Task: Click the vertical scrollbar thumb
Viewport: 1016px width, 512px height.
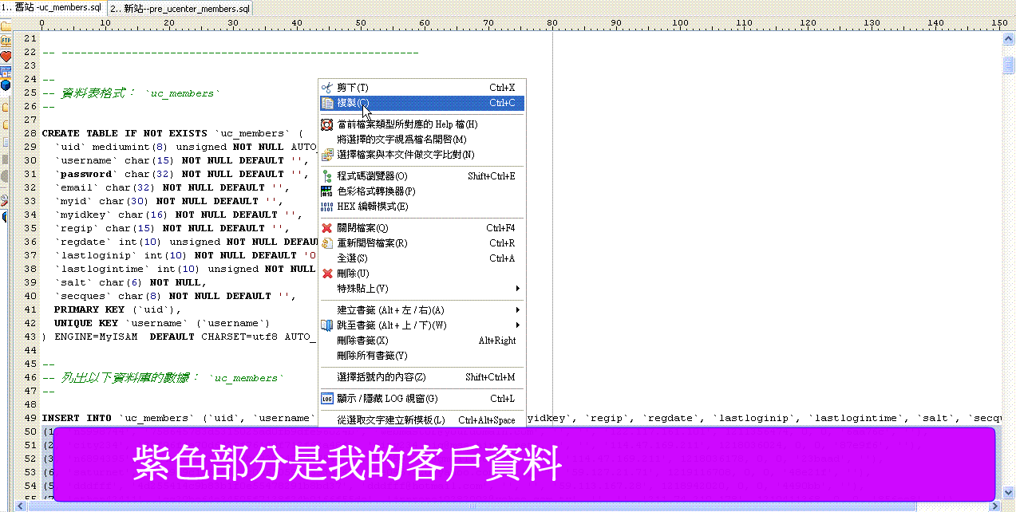Action: 1009,64
